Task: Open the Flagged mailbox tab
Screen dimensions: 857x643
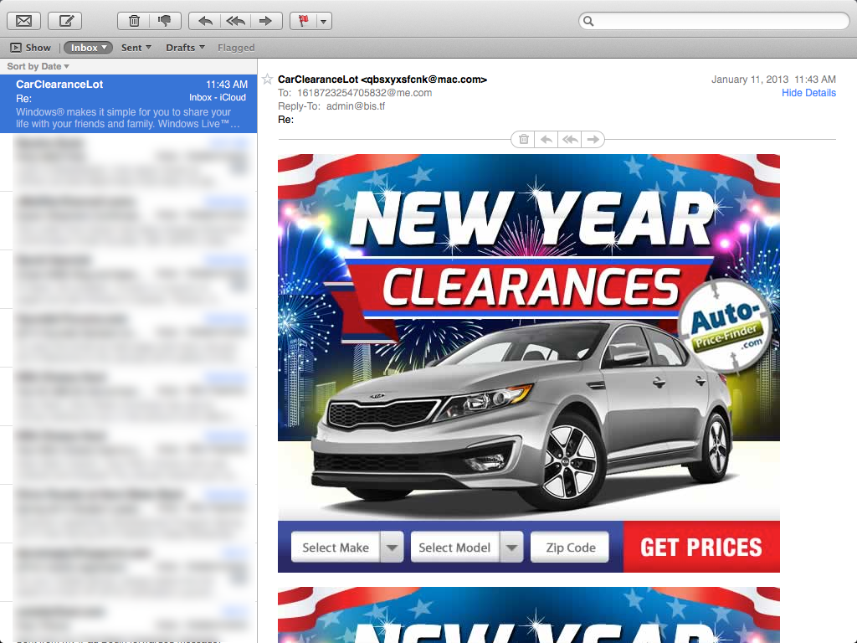Action: 236,48
